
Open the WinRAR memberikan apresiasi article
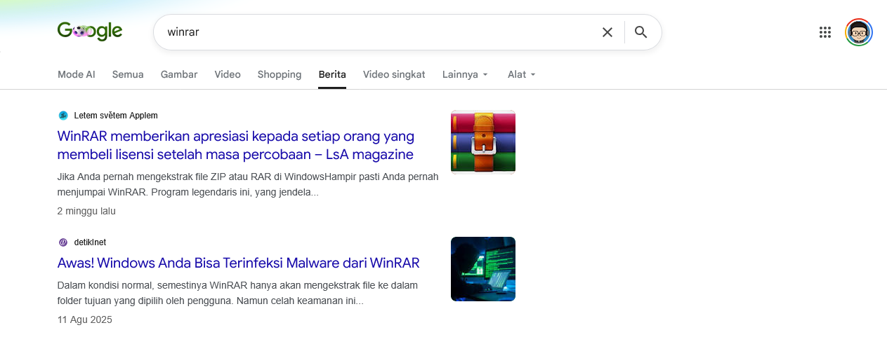236,145
